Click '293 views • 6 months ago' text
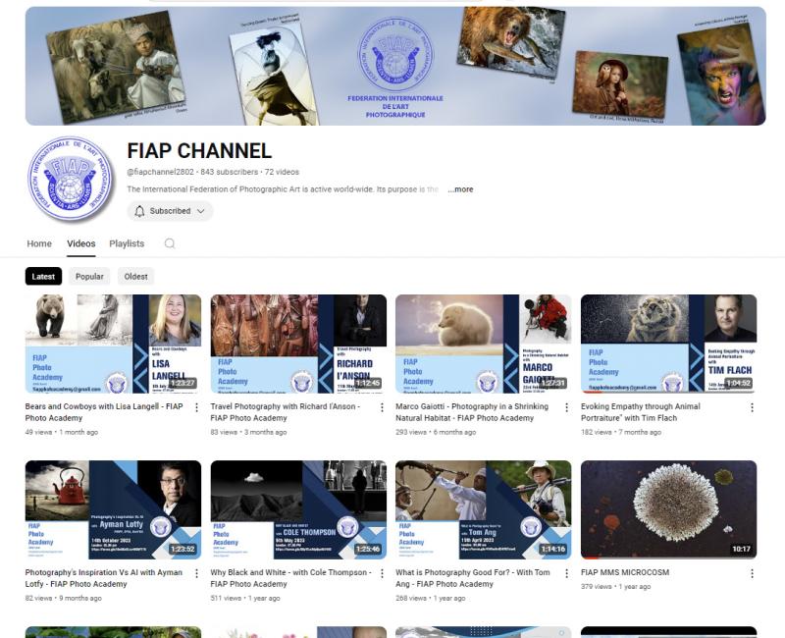Viewport: 785px width, 638px height. tap(436, 432)
